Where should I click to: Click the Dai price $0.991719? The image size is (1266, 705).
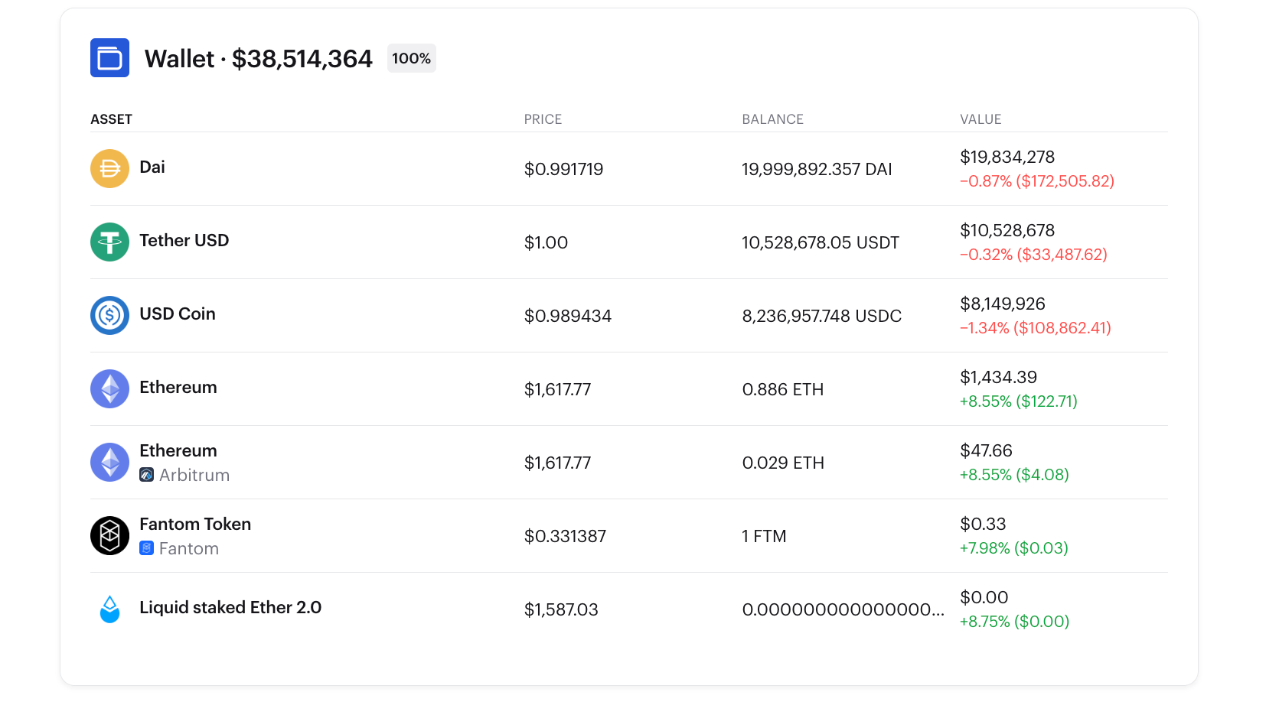(x=563, y=169)
